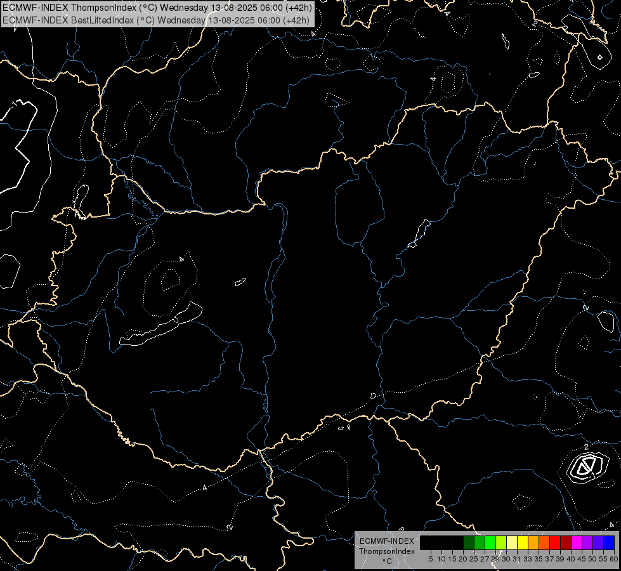The height and width of the screenshot is (571, 621).
Task: Click legend tick value 37
Action: [x=549, y=559]
